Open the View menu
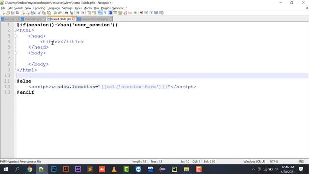Image resolution: width=309 pixels, height=174 pixels. pyautogui.click(x=28, y=8)
